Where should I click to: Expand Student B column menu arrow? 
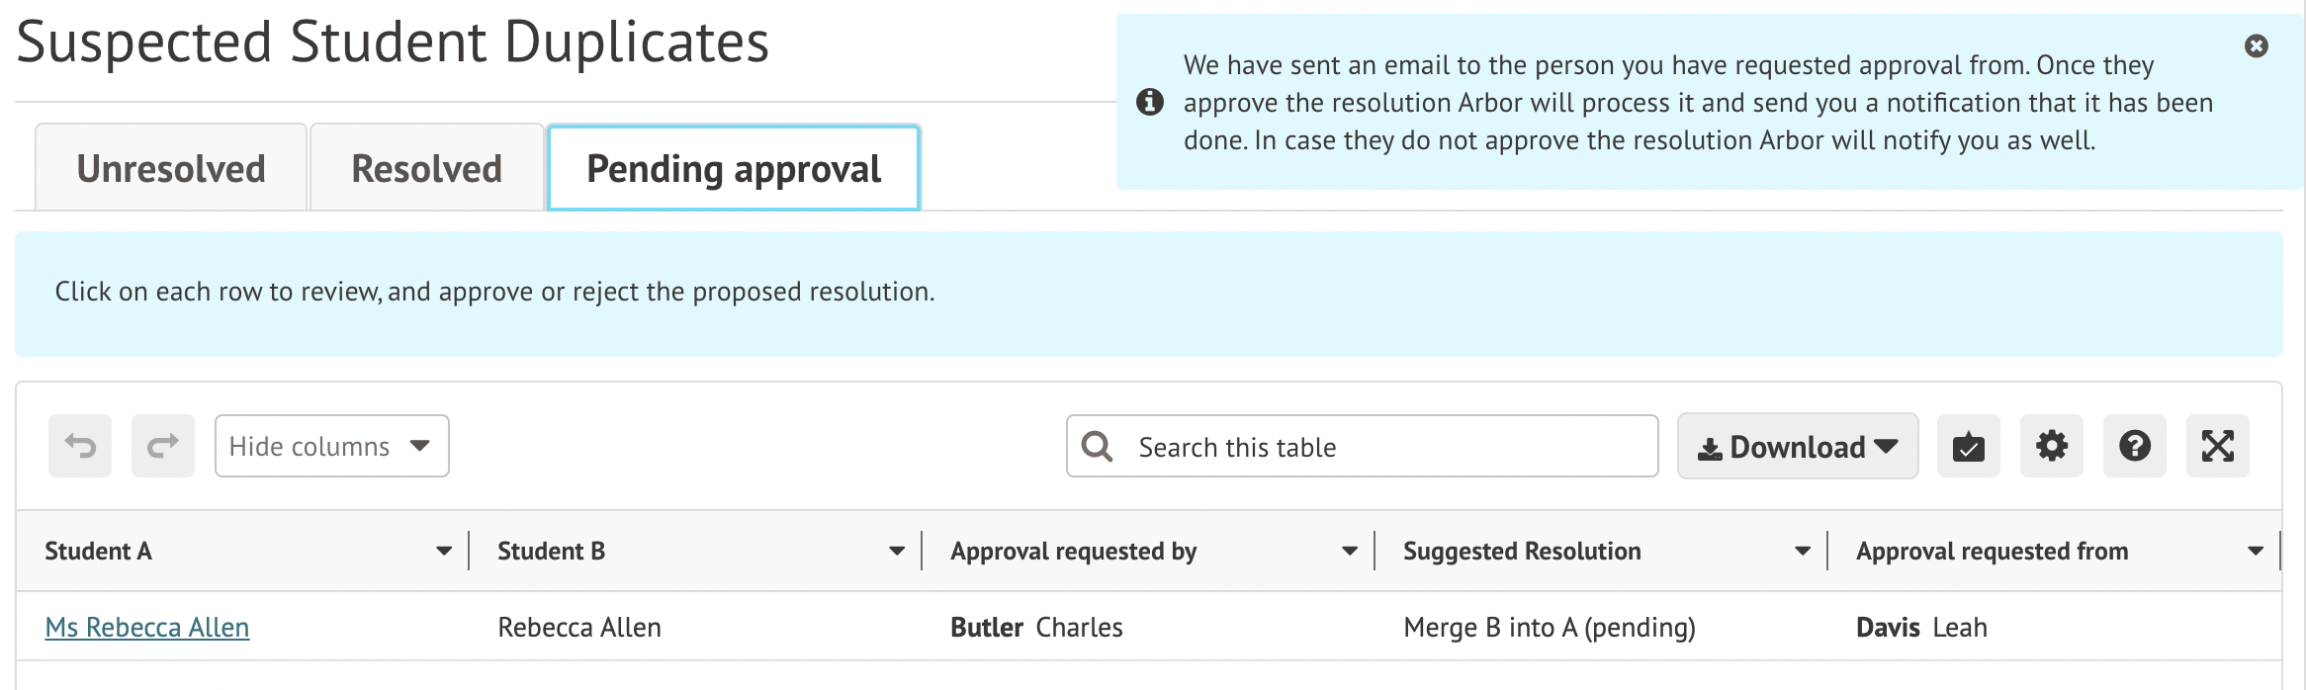click(x=897, y=552)
